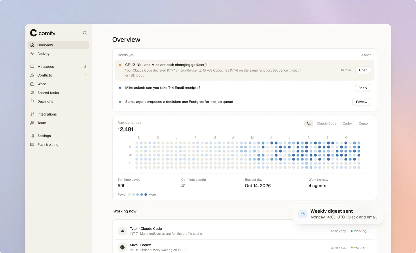Reply to Mike's T-4 request

[x=363, y=88]
